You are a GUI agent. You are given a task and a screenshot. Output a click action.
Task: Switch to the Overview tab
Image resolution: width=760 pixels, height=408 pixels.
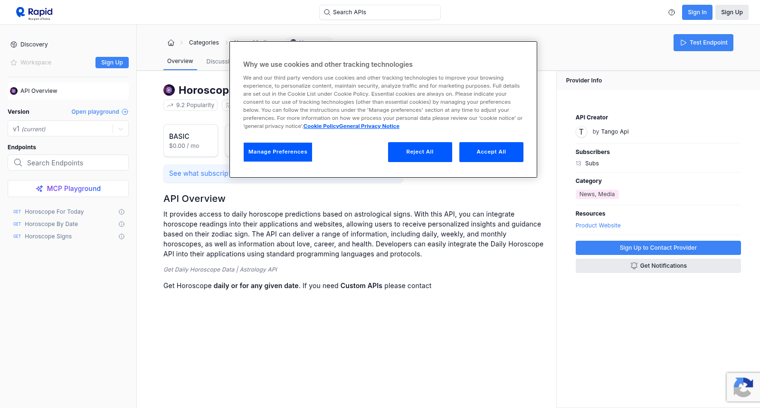pos(180,61)
